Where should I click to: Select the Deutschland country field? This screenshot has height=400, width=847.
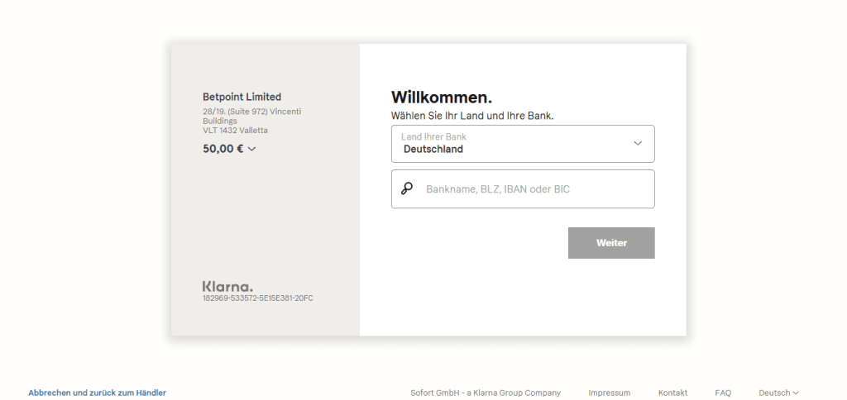(x=523, y=144)
